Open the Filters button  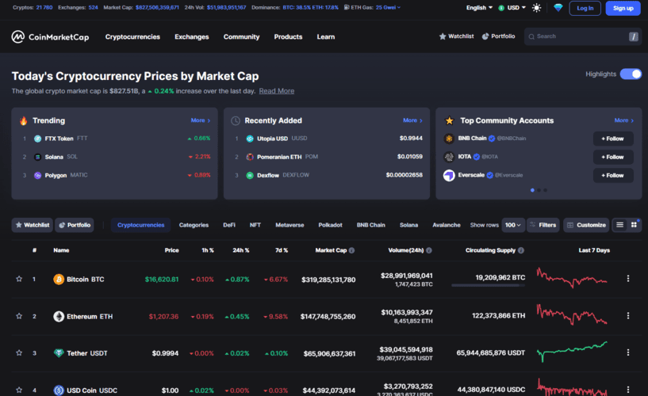(543, 225)
